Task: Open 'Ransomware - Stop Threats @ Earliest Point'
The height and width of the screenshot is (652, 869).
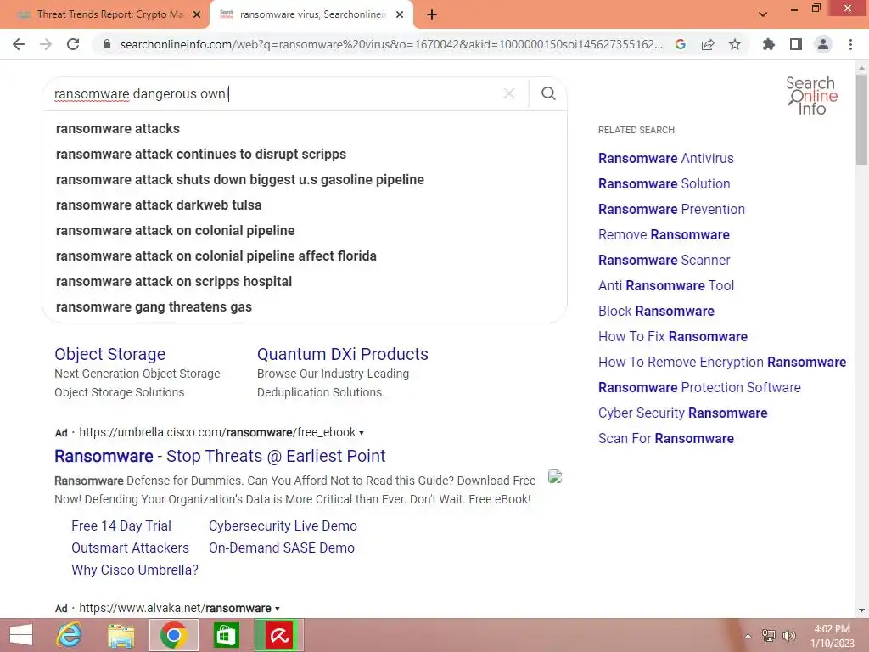Action: (220, 456)
